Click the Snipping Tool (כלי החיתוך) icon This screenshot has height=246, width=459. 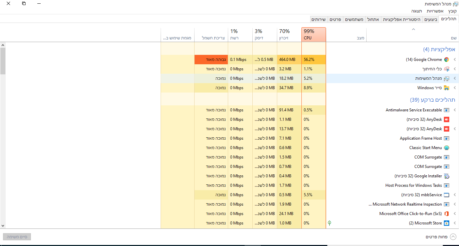[447, 69]
